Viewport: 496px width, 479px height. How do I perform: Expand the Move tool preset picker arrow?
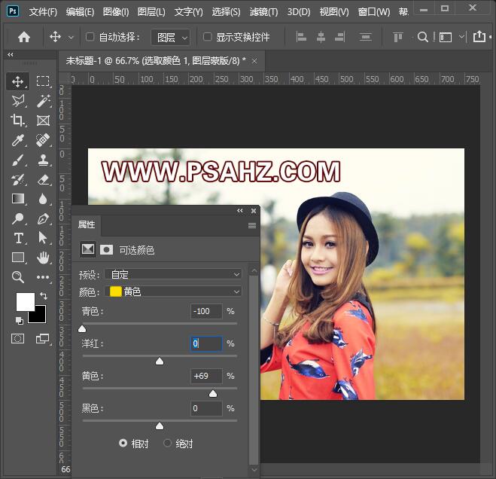tap(72, 38)
